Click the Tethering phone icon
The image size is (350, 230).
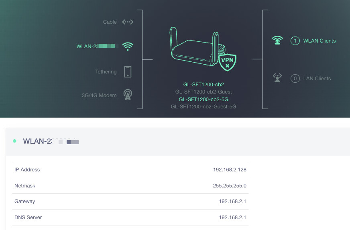128,72
